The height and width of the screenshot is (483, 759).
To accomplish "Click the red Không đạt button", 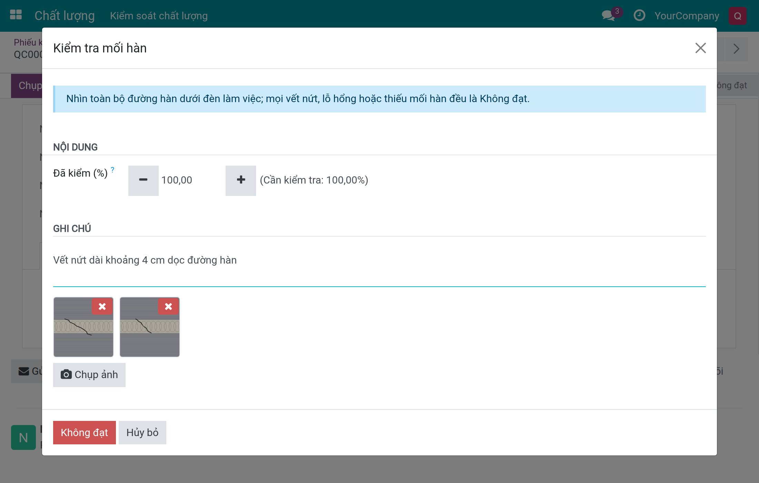I will (x=85, y=432).
